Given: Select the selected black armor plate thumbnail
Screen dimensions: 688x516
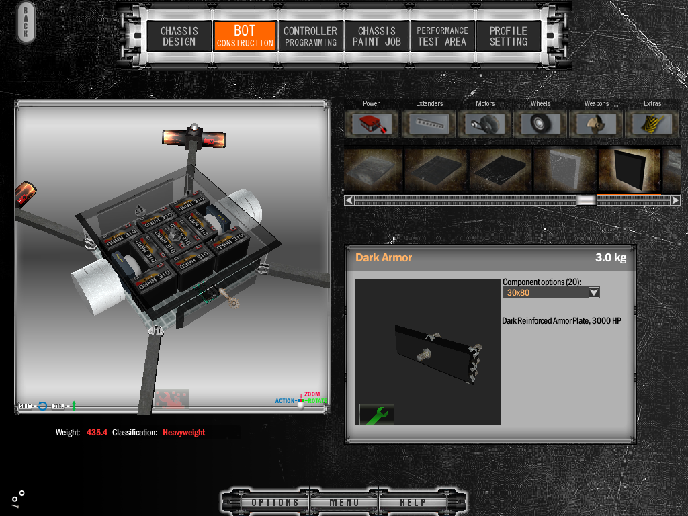Looking at the screenshot, I should (x=628, y=170).
